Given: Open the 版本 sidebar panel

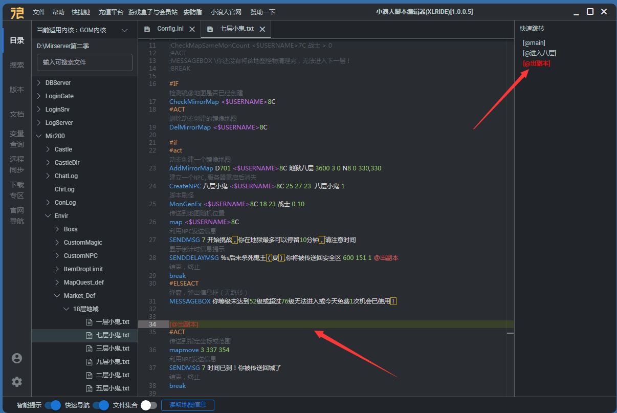Looking at the screenshot, I should pyautogui.click(x=17, y=90).
